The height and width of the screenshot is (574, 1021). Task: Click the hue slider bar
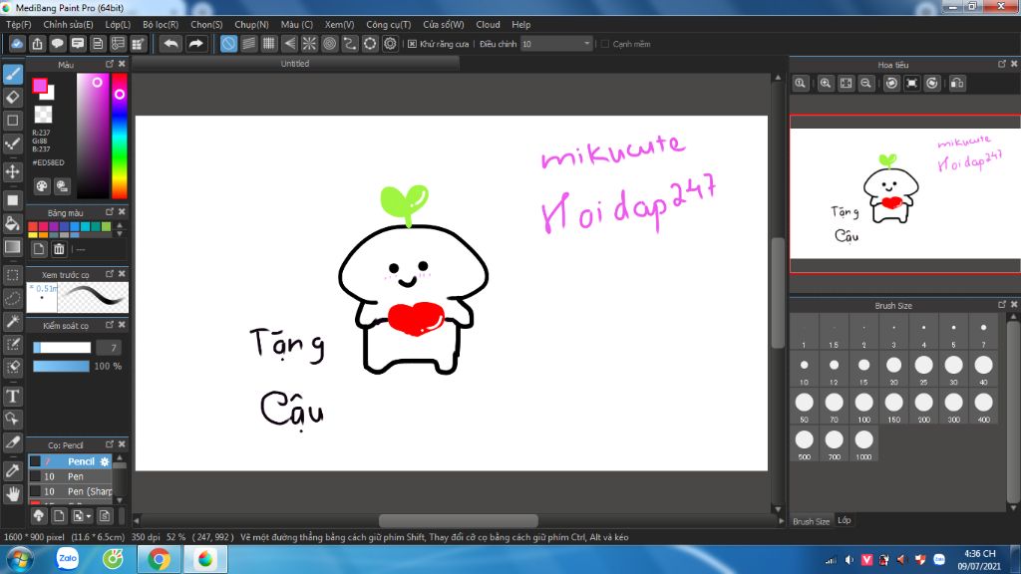[120, 136]
